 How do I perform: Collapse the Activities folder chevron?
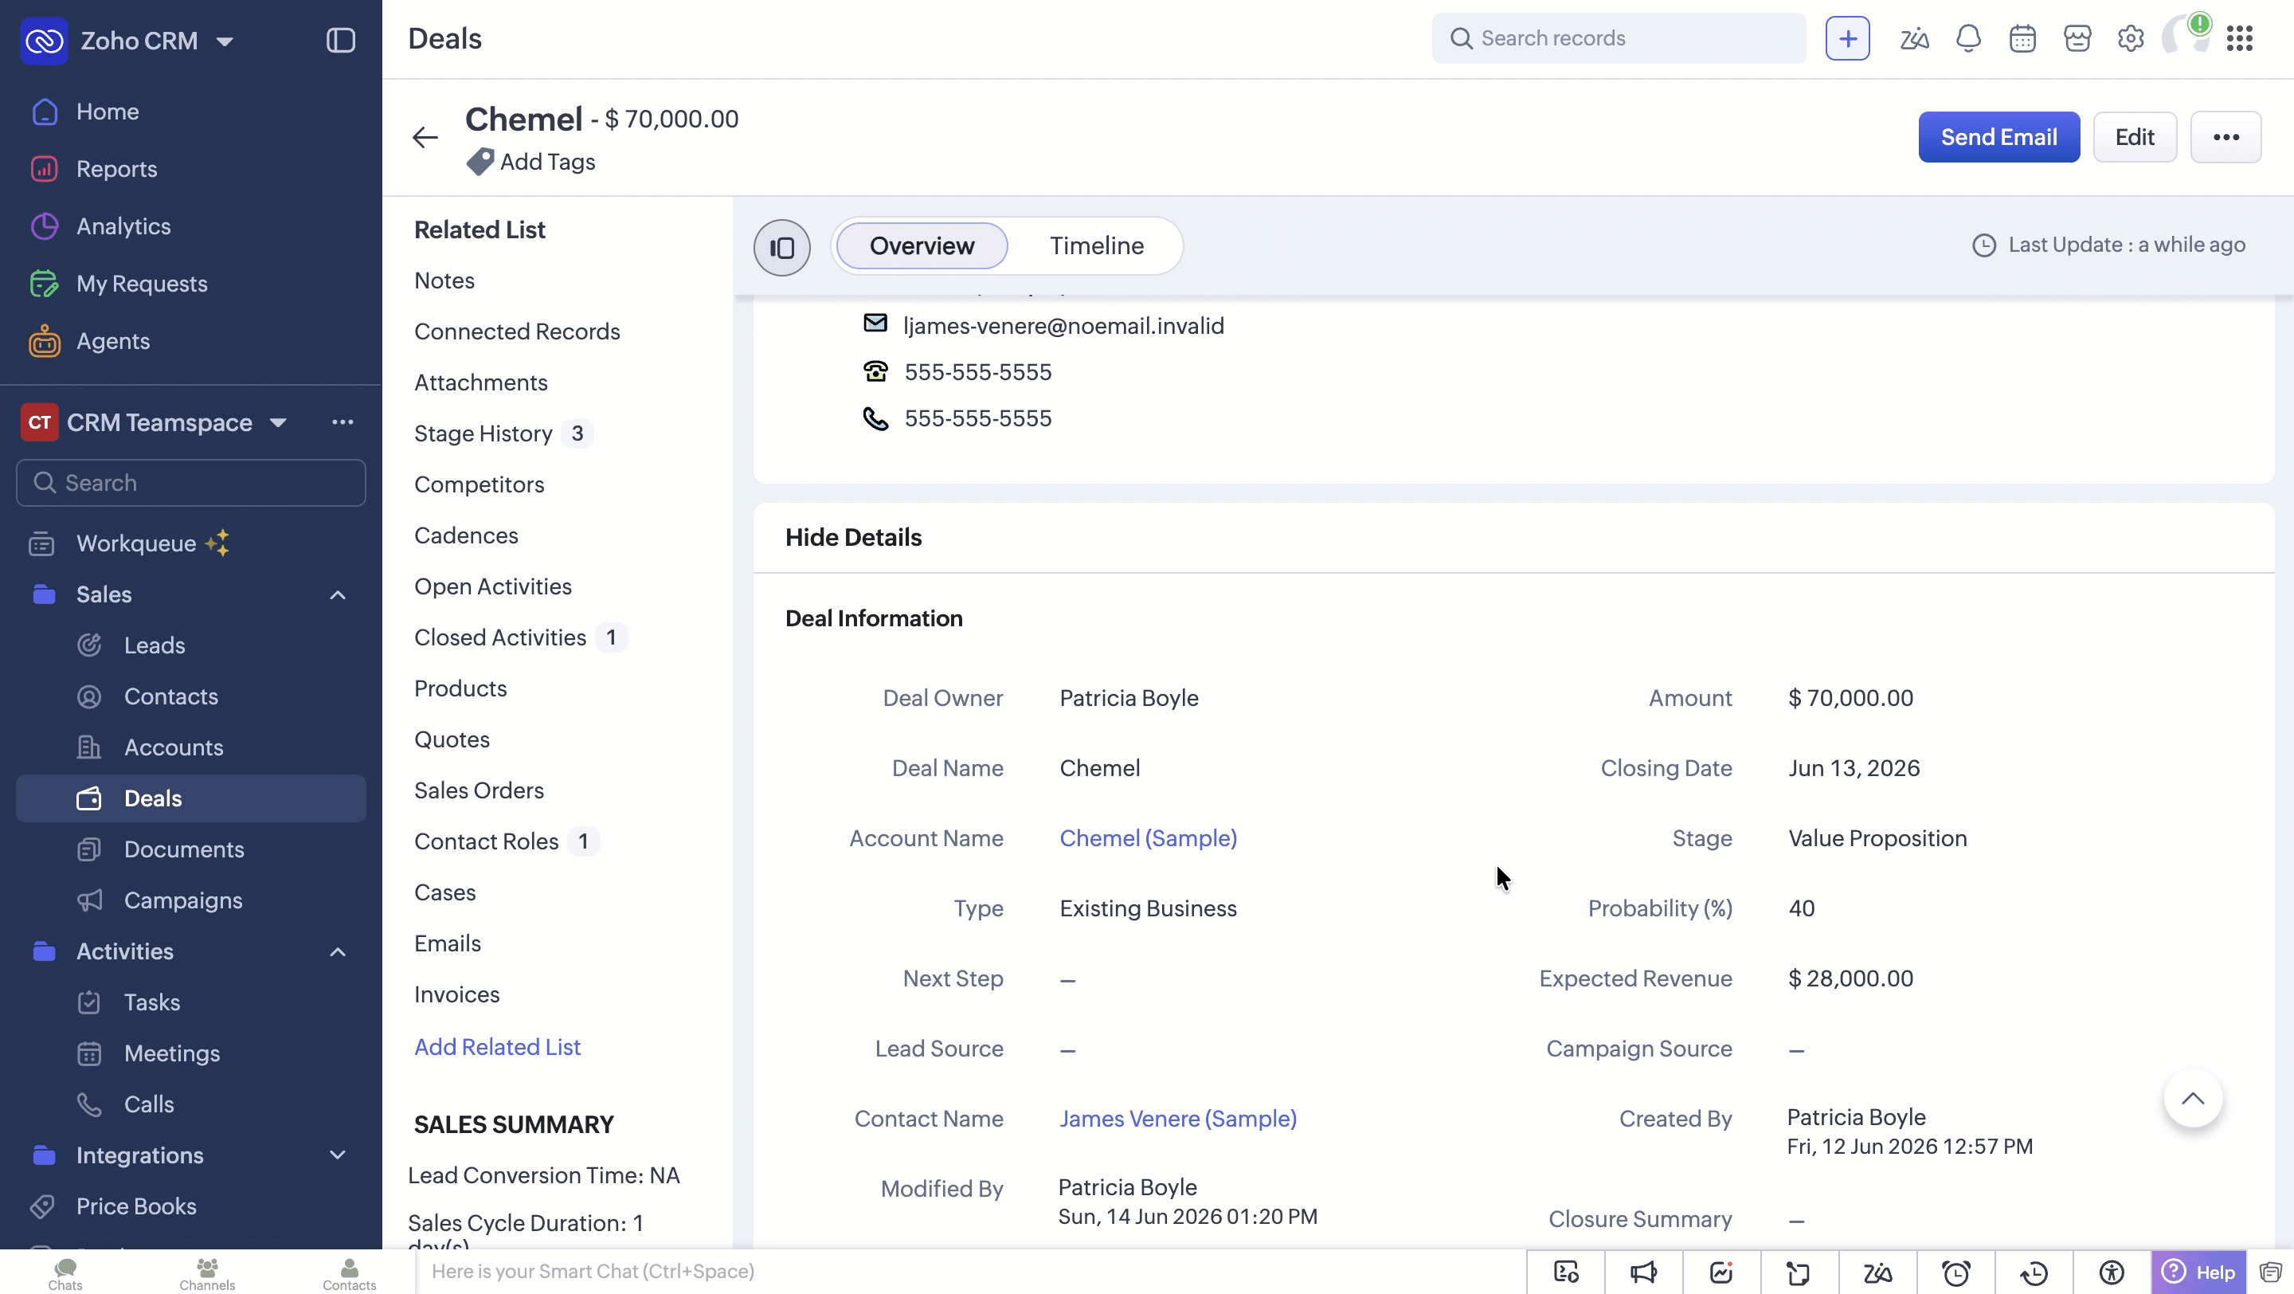coord(338,952)
